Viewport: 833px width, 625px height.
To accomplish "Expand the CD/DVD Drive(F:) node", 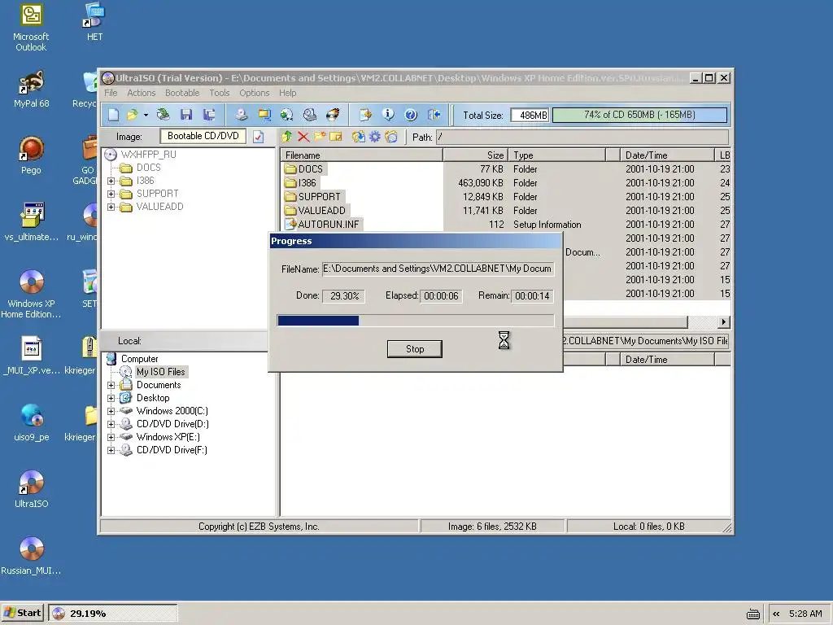I will click(x=111, y=450).
